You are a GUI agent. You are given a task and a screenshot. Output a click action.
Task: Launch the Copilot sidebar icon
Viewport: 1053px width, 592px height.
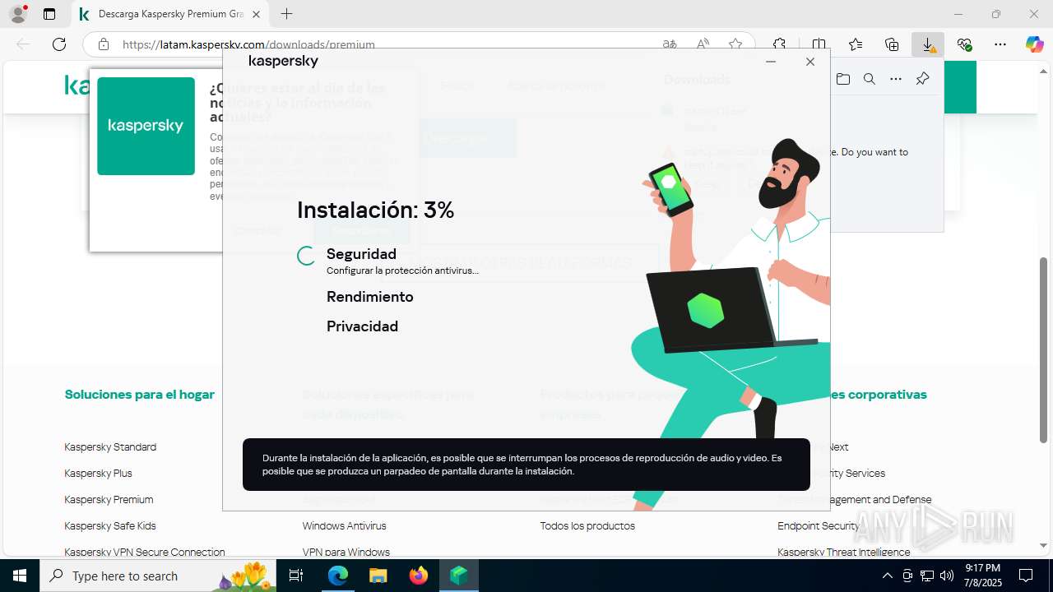coord(1034,44)
